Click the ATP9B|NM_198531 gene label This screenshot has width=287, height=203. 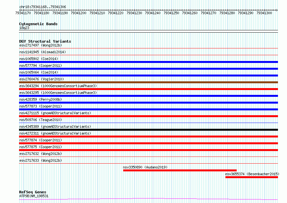pos(34,196)
